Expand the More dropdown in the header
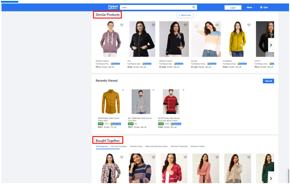 point(250,7)
